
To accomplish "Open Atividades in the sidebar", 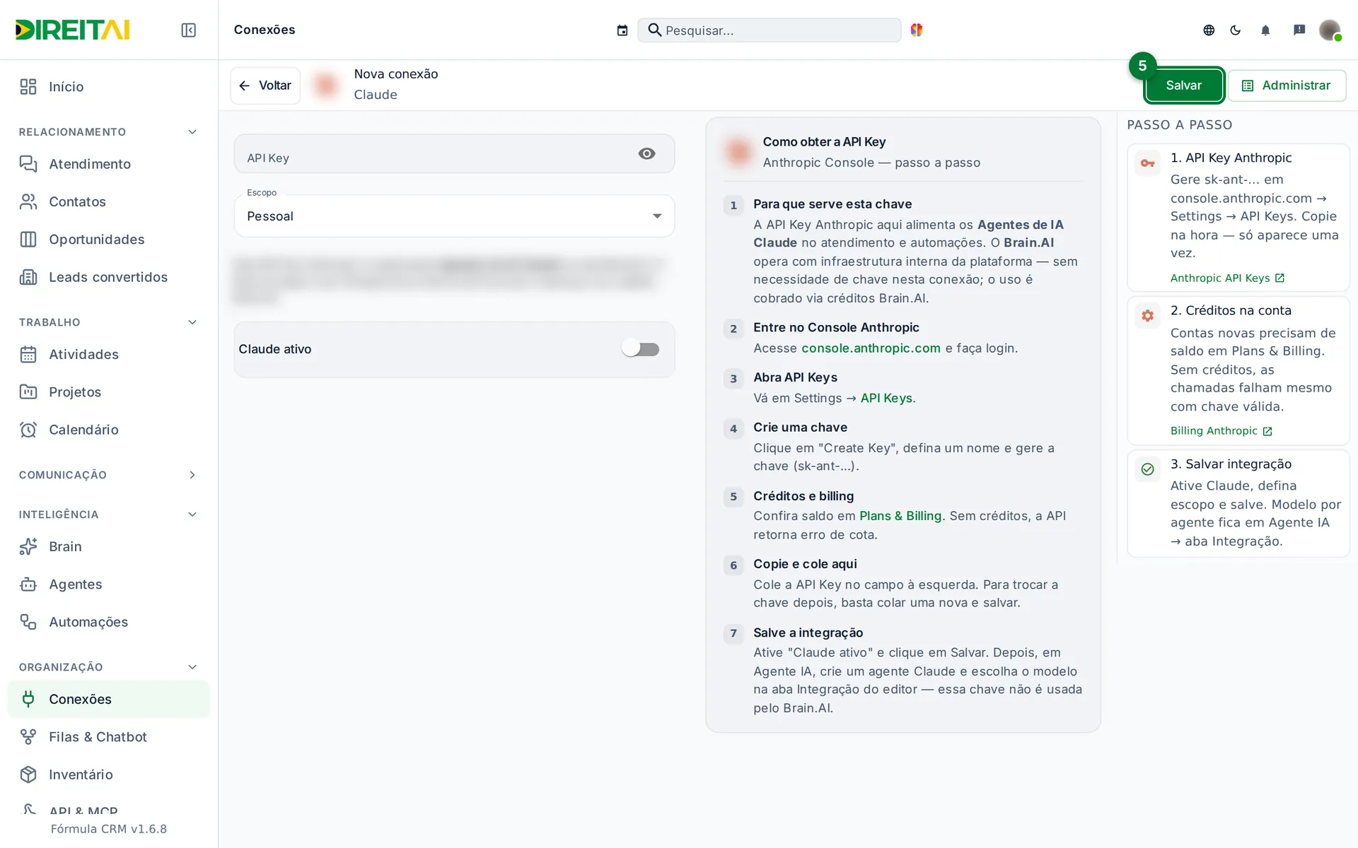I will click(x=109, y=354).
